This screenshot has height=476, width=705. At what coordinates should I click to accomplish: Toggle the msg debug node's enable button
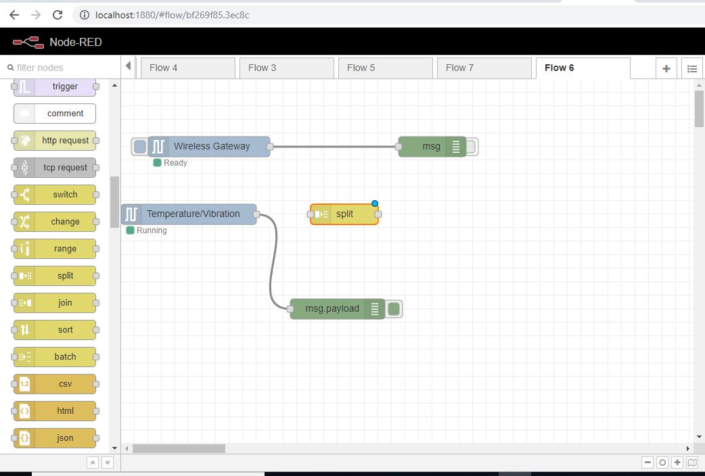click(471, 147)
